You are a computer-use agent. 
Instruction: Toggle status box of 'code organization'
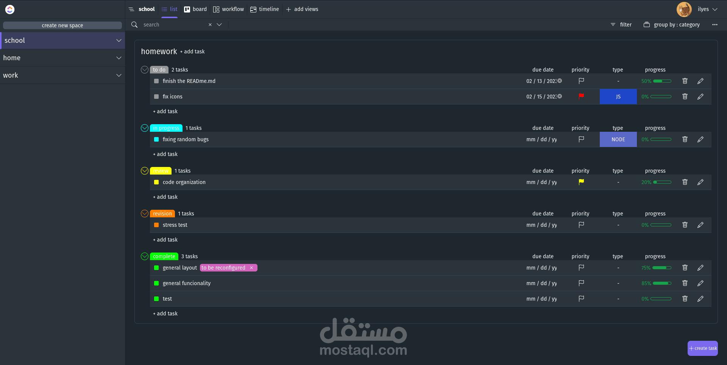coord(156,182)
